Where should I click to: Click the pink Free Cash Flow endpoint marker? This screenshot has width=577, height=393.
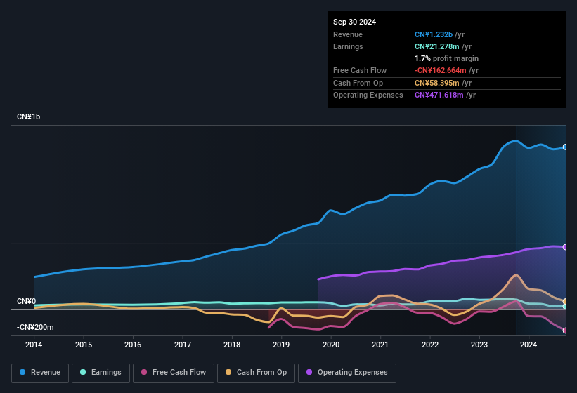pos(565,331)
